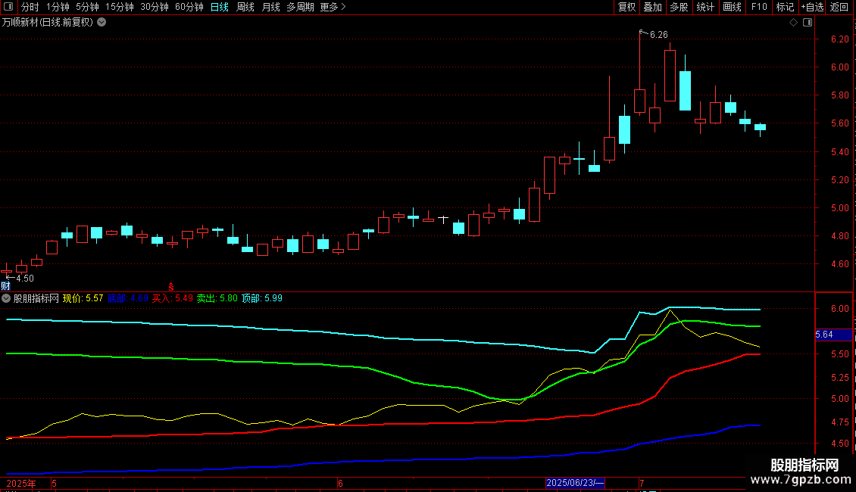
Task: Click month 7 on the time axis
Action: point(642,483)
